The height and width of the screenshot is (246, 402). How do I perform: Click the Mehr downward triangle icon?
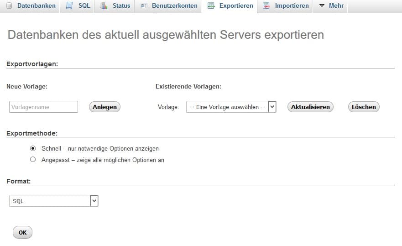[x=322, y=6]
